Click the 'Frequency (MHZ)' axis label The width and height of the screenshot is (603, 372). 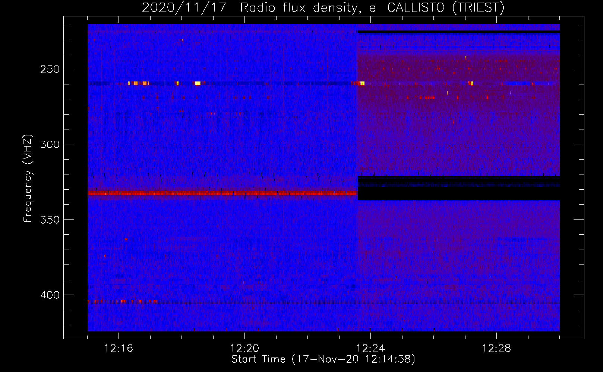click(28, 179)
